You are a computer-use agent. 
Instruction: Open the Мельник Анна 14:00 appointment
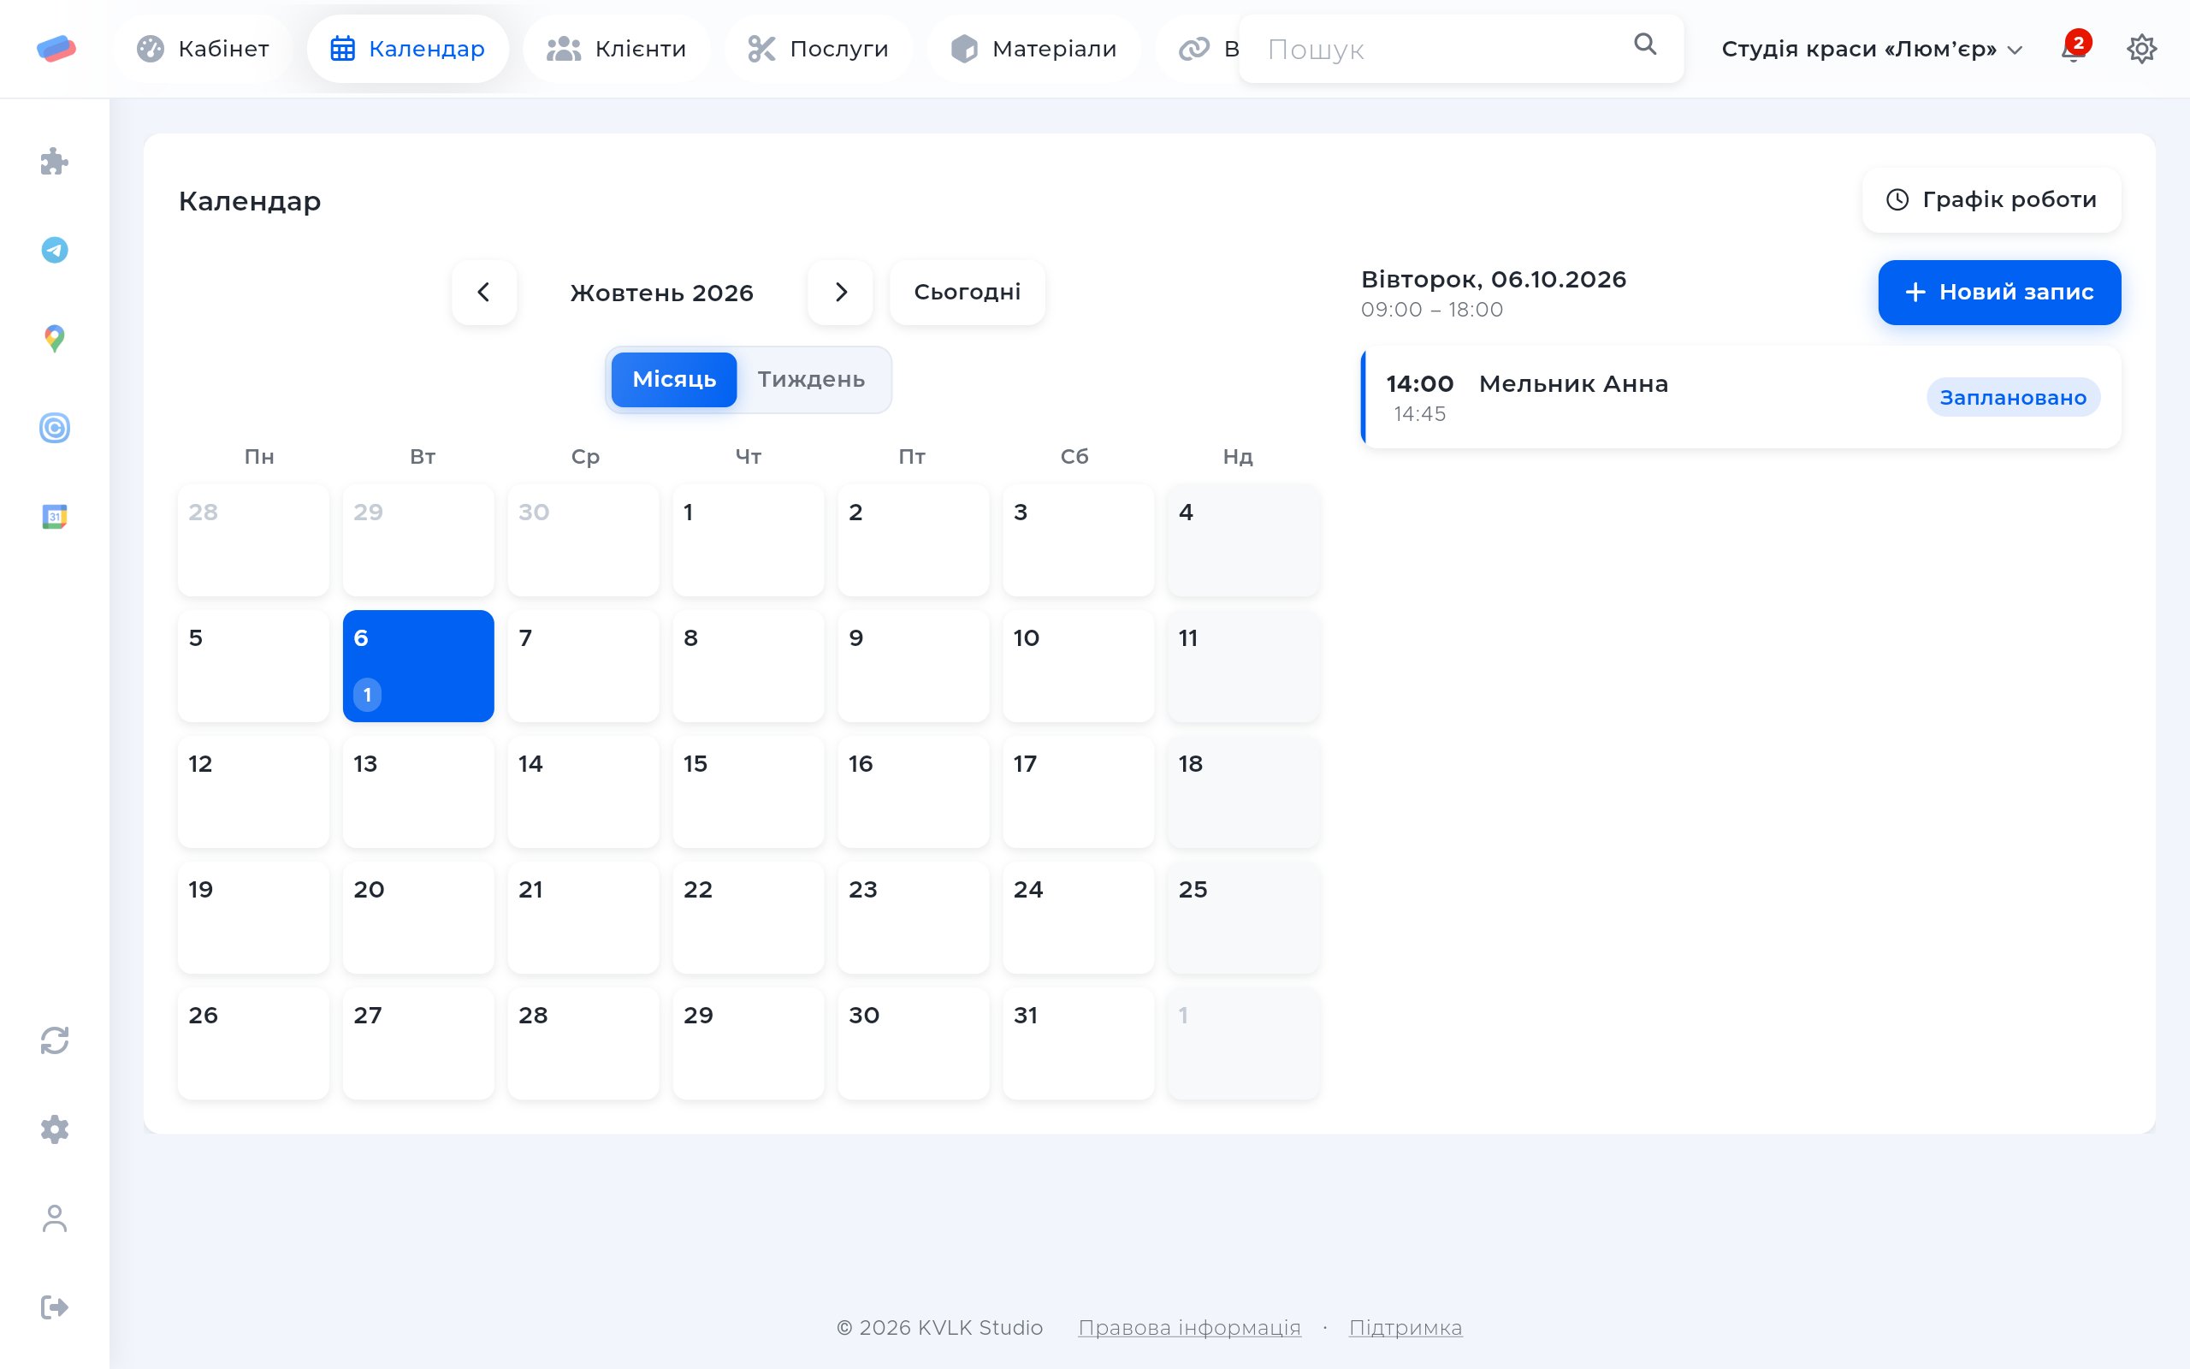1741,398
